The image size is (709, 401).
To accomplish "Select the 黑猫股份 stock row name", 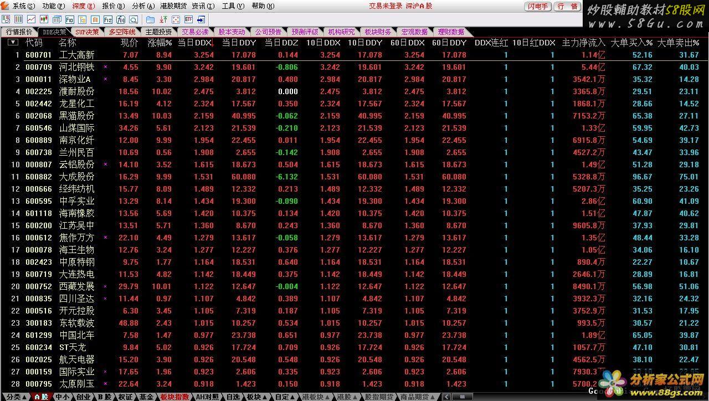I will tap(77, 116).
